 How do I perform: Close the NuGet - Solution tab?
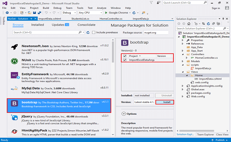(x=35, y=19)
